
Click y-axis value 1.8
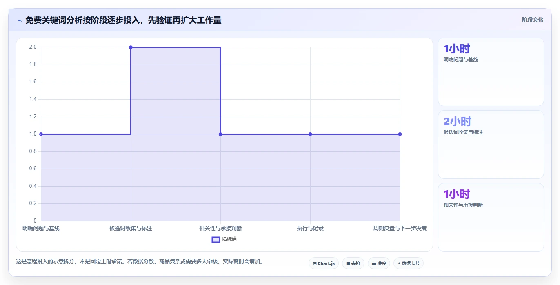(33, 65)
